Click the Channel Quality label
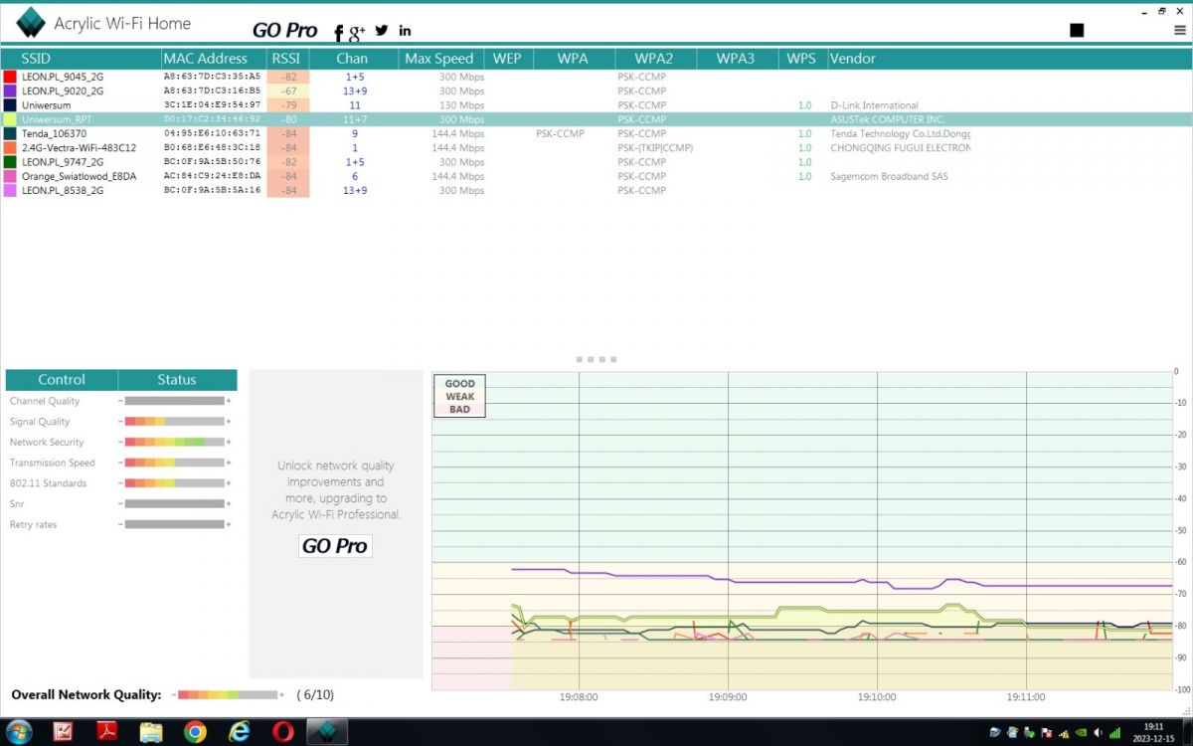Viewport: 1193px width, 746px height. click(45, 401)
